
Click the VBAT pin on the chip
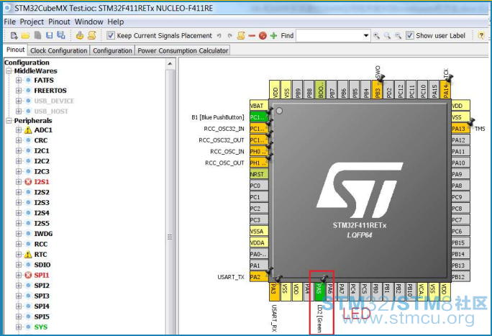coord(259,106)
